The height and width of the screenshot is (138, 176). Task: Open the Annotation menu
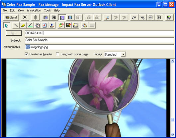click(x=34, y=10)
